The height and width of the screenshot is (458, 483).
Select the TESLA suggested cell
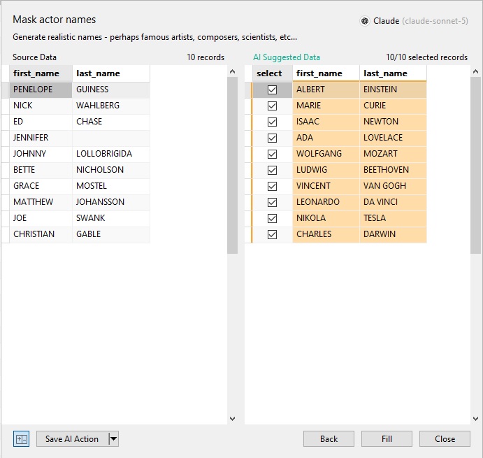(x=393, y=218)
